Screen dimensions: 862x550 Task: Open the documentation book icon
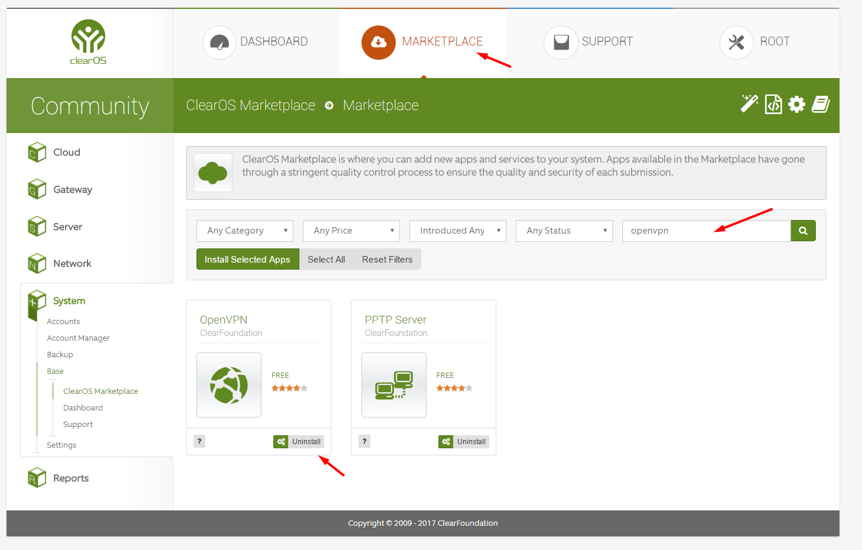(821, 104)
